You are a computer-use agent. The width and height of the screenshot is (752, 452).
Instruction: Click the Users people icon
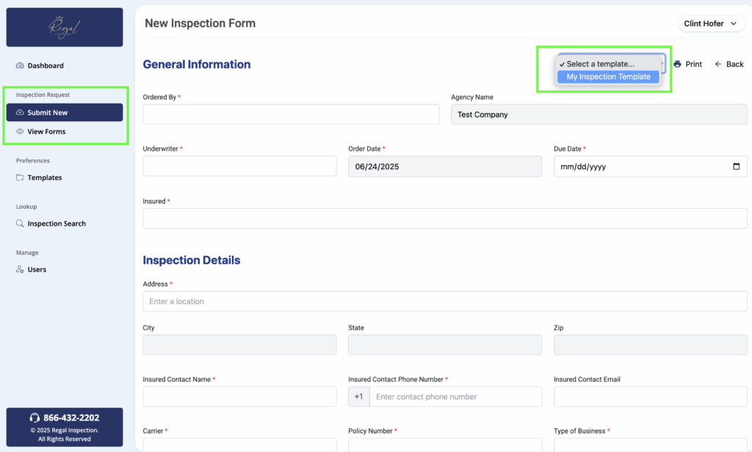(20, 270)
